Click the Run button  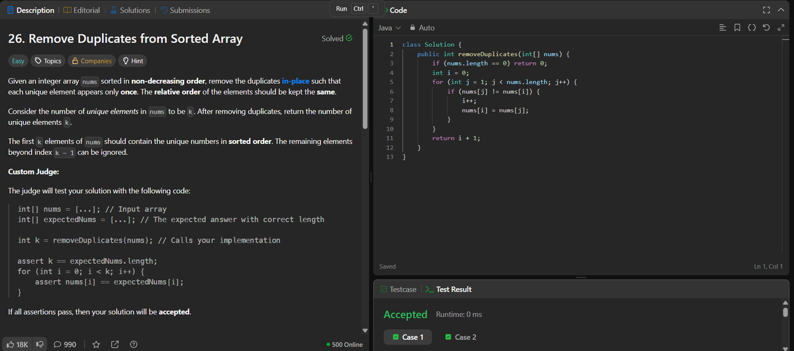pos(341,9)
